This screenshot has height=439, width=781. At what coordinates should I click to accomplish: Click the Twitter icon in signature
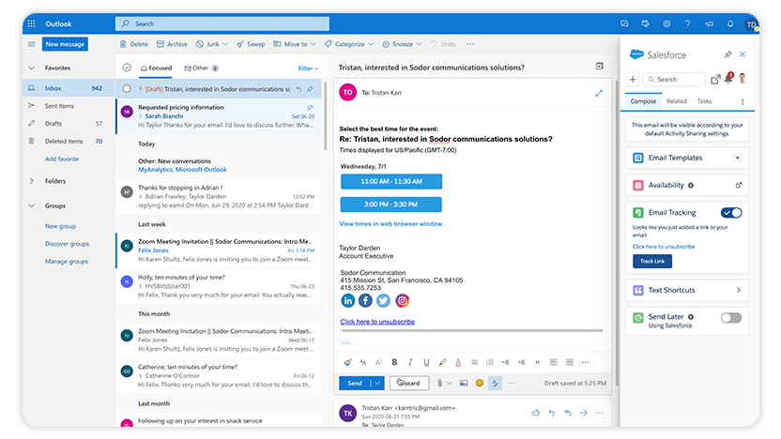coord(384,300)
